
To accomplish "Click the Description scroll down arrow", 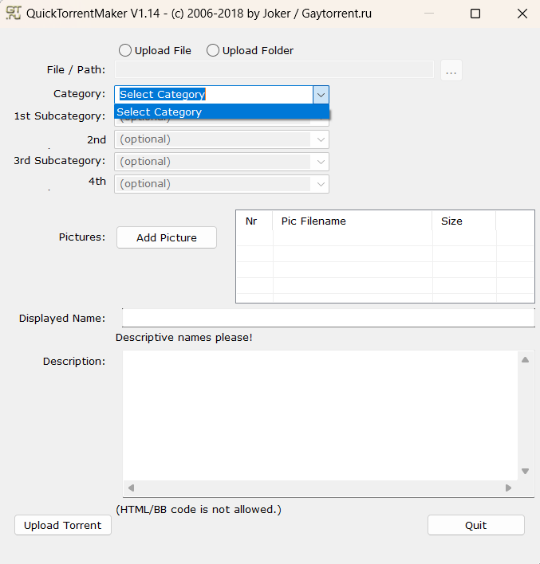I will [x=526, y=471].
